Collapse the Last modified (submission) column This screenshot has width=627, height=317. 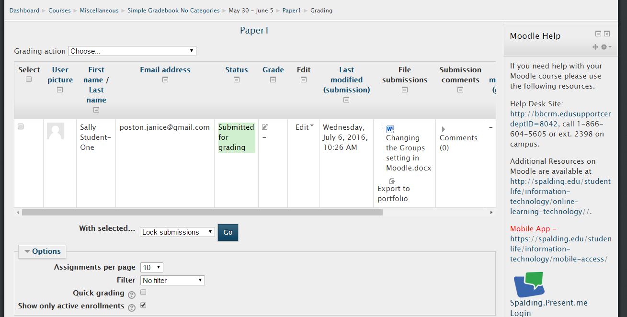coord(346,100)
